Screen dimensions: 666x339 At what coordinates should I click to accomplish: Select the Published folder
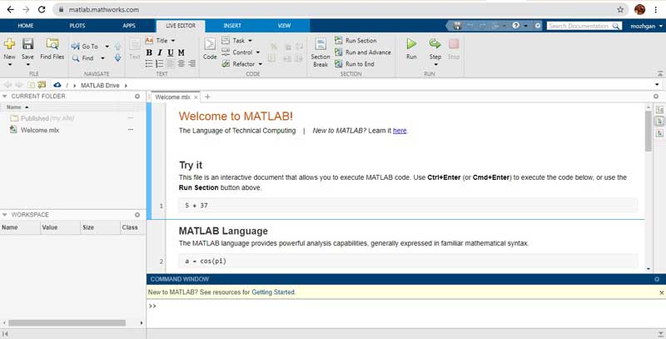(x=42, y=118)
